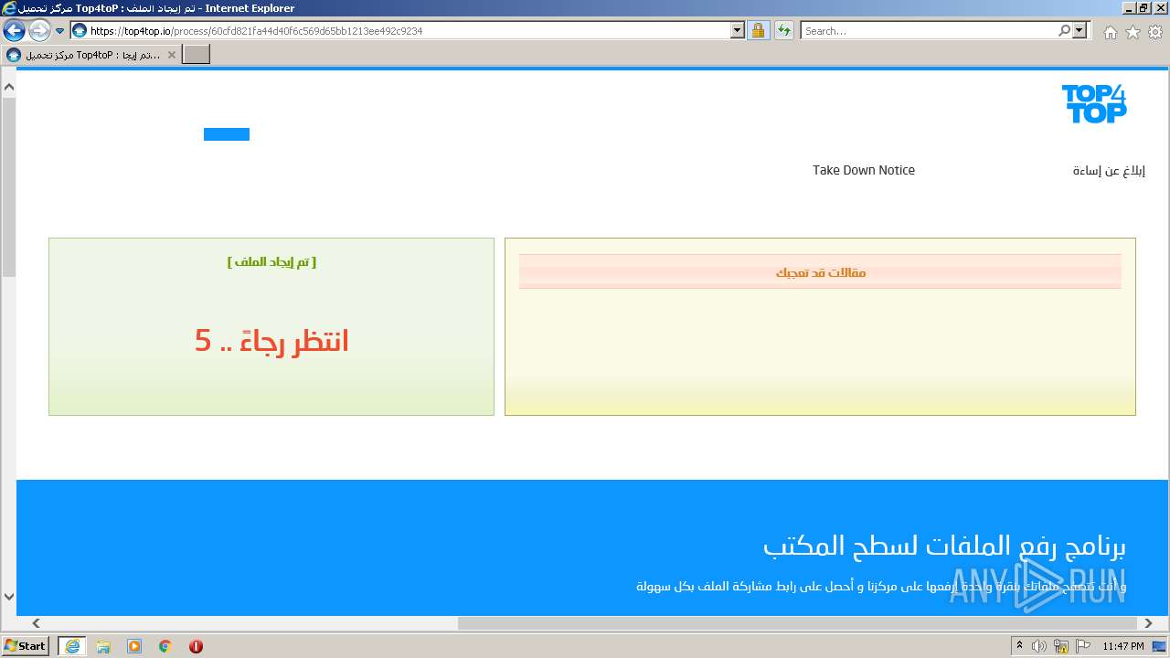The image size is (1170, 658).
Task: Click the 11:47 PM clock
Action: click(x=1123, y=646)
